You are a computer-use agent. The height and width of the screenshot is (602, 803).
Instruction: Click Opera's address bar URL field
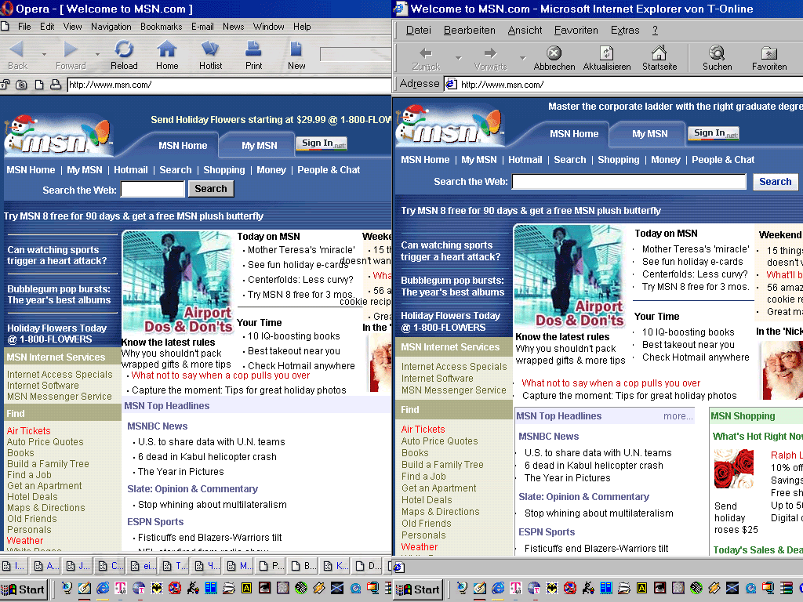(229, 85)
